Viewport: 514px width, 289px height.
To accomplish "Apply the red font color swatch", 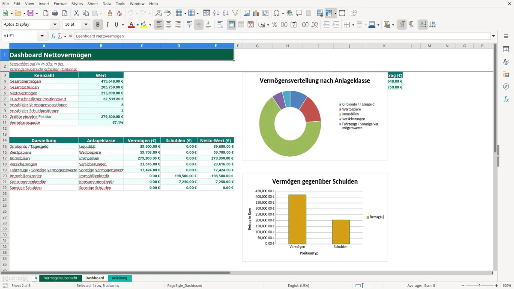I will tap(131, 25).
